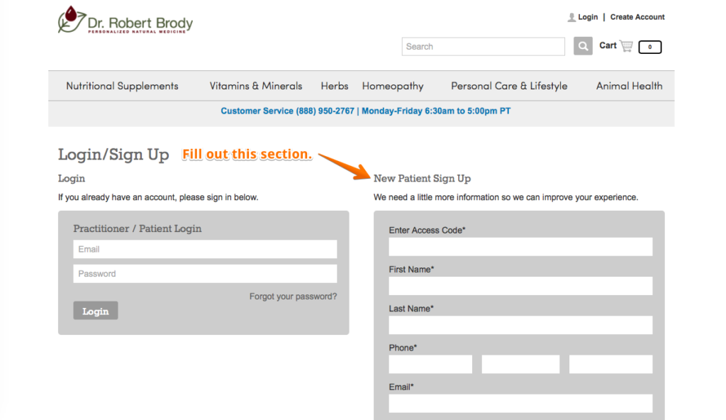
Task: Click the gray Login button
Action: pos(96,311)
